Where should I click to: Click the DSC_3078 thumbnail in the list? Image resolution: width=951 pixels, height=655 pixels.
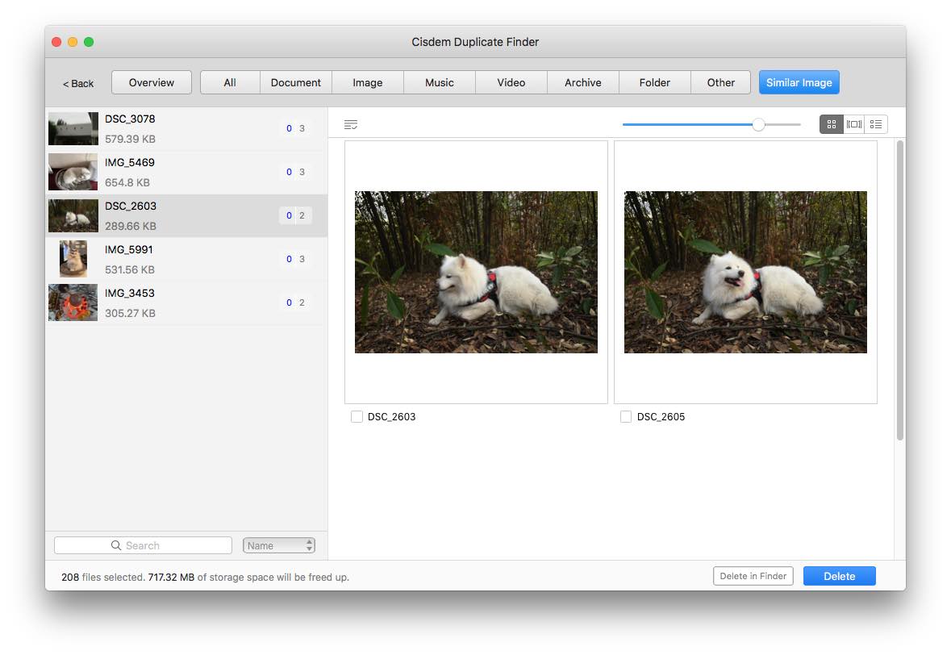click(x=73, y=128)
